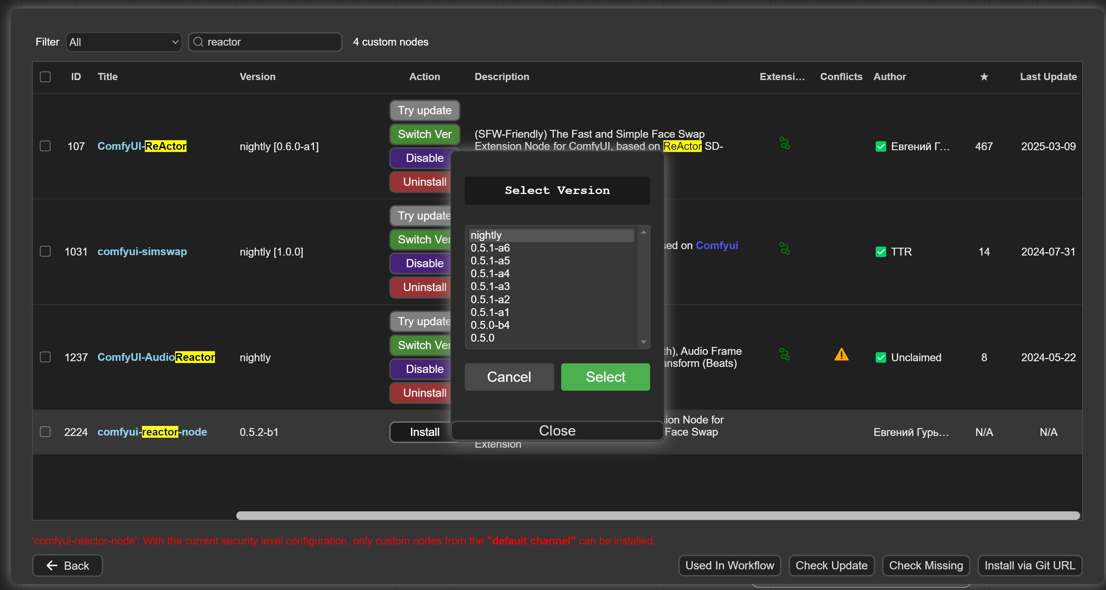Select version 0.5.1-a2 in the list
This screenshot has width=1106, height=590.
click(551, 299)
